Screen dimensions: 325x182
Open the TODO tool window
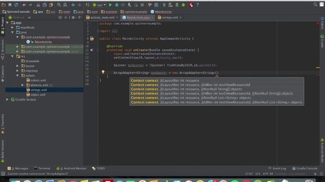99,168
